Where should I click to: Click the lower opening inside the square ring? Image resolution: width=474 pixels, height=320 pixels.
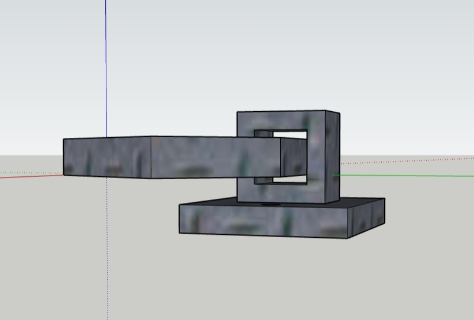(x=290, y=179)
